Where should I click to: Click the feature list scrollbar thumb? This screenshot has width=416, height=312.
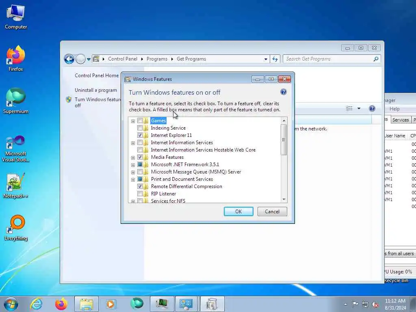point(284,140)
